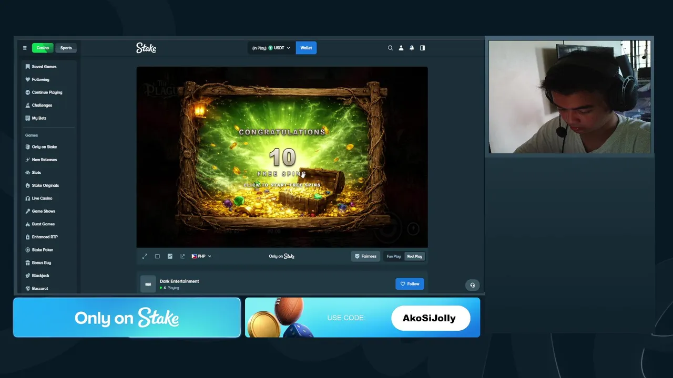This screenshot has width=673, height=378.
Task: Open live stats chart icon
Action: tap(170, 256)
